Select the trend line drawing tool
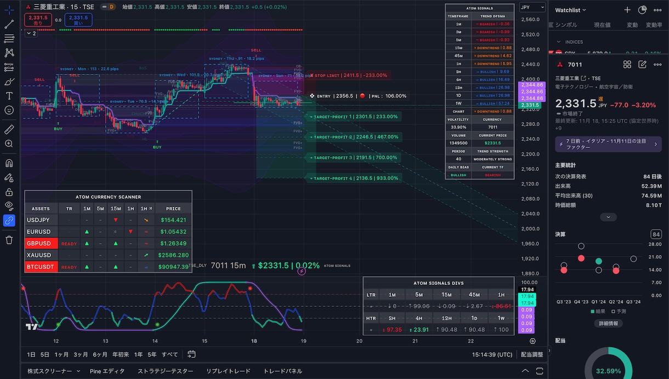This screenshot has width=669, height=379. [9, 25]
